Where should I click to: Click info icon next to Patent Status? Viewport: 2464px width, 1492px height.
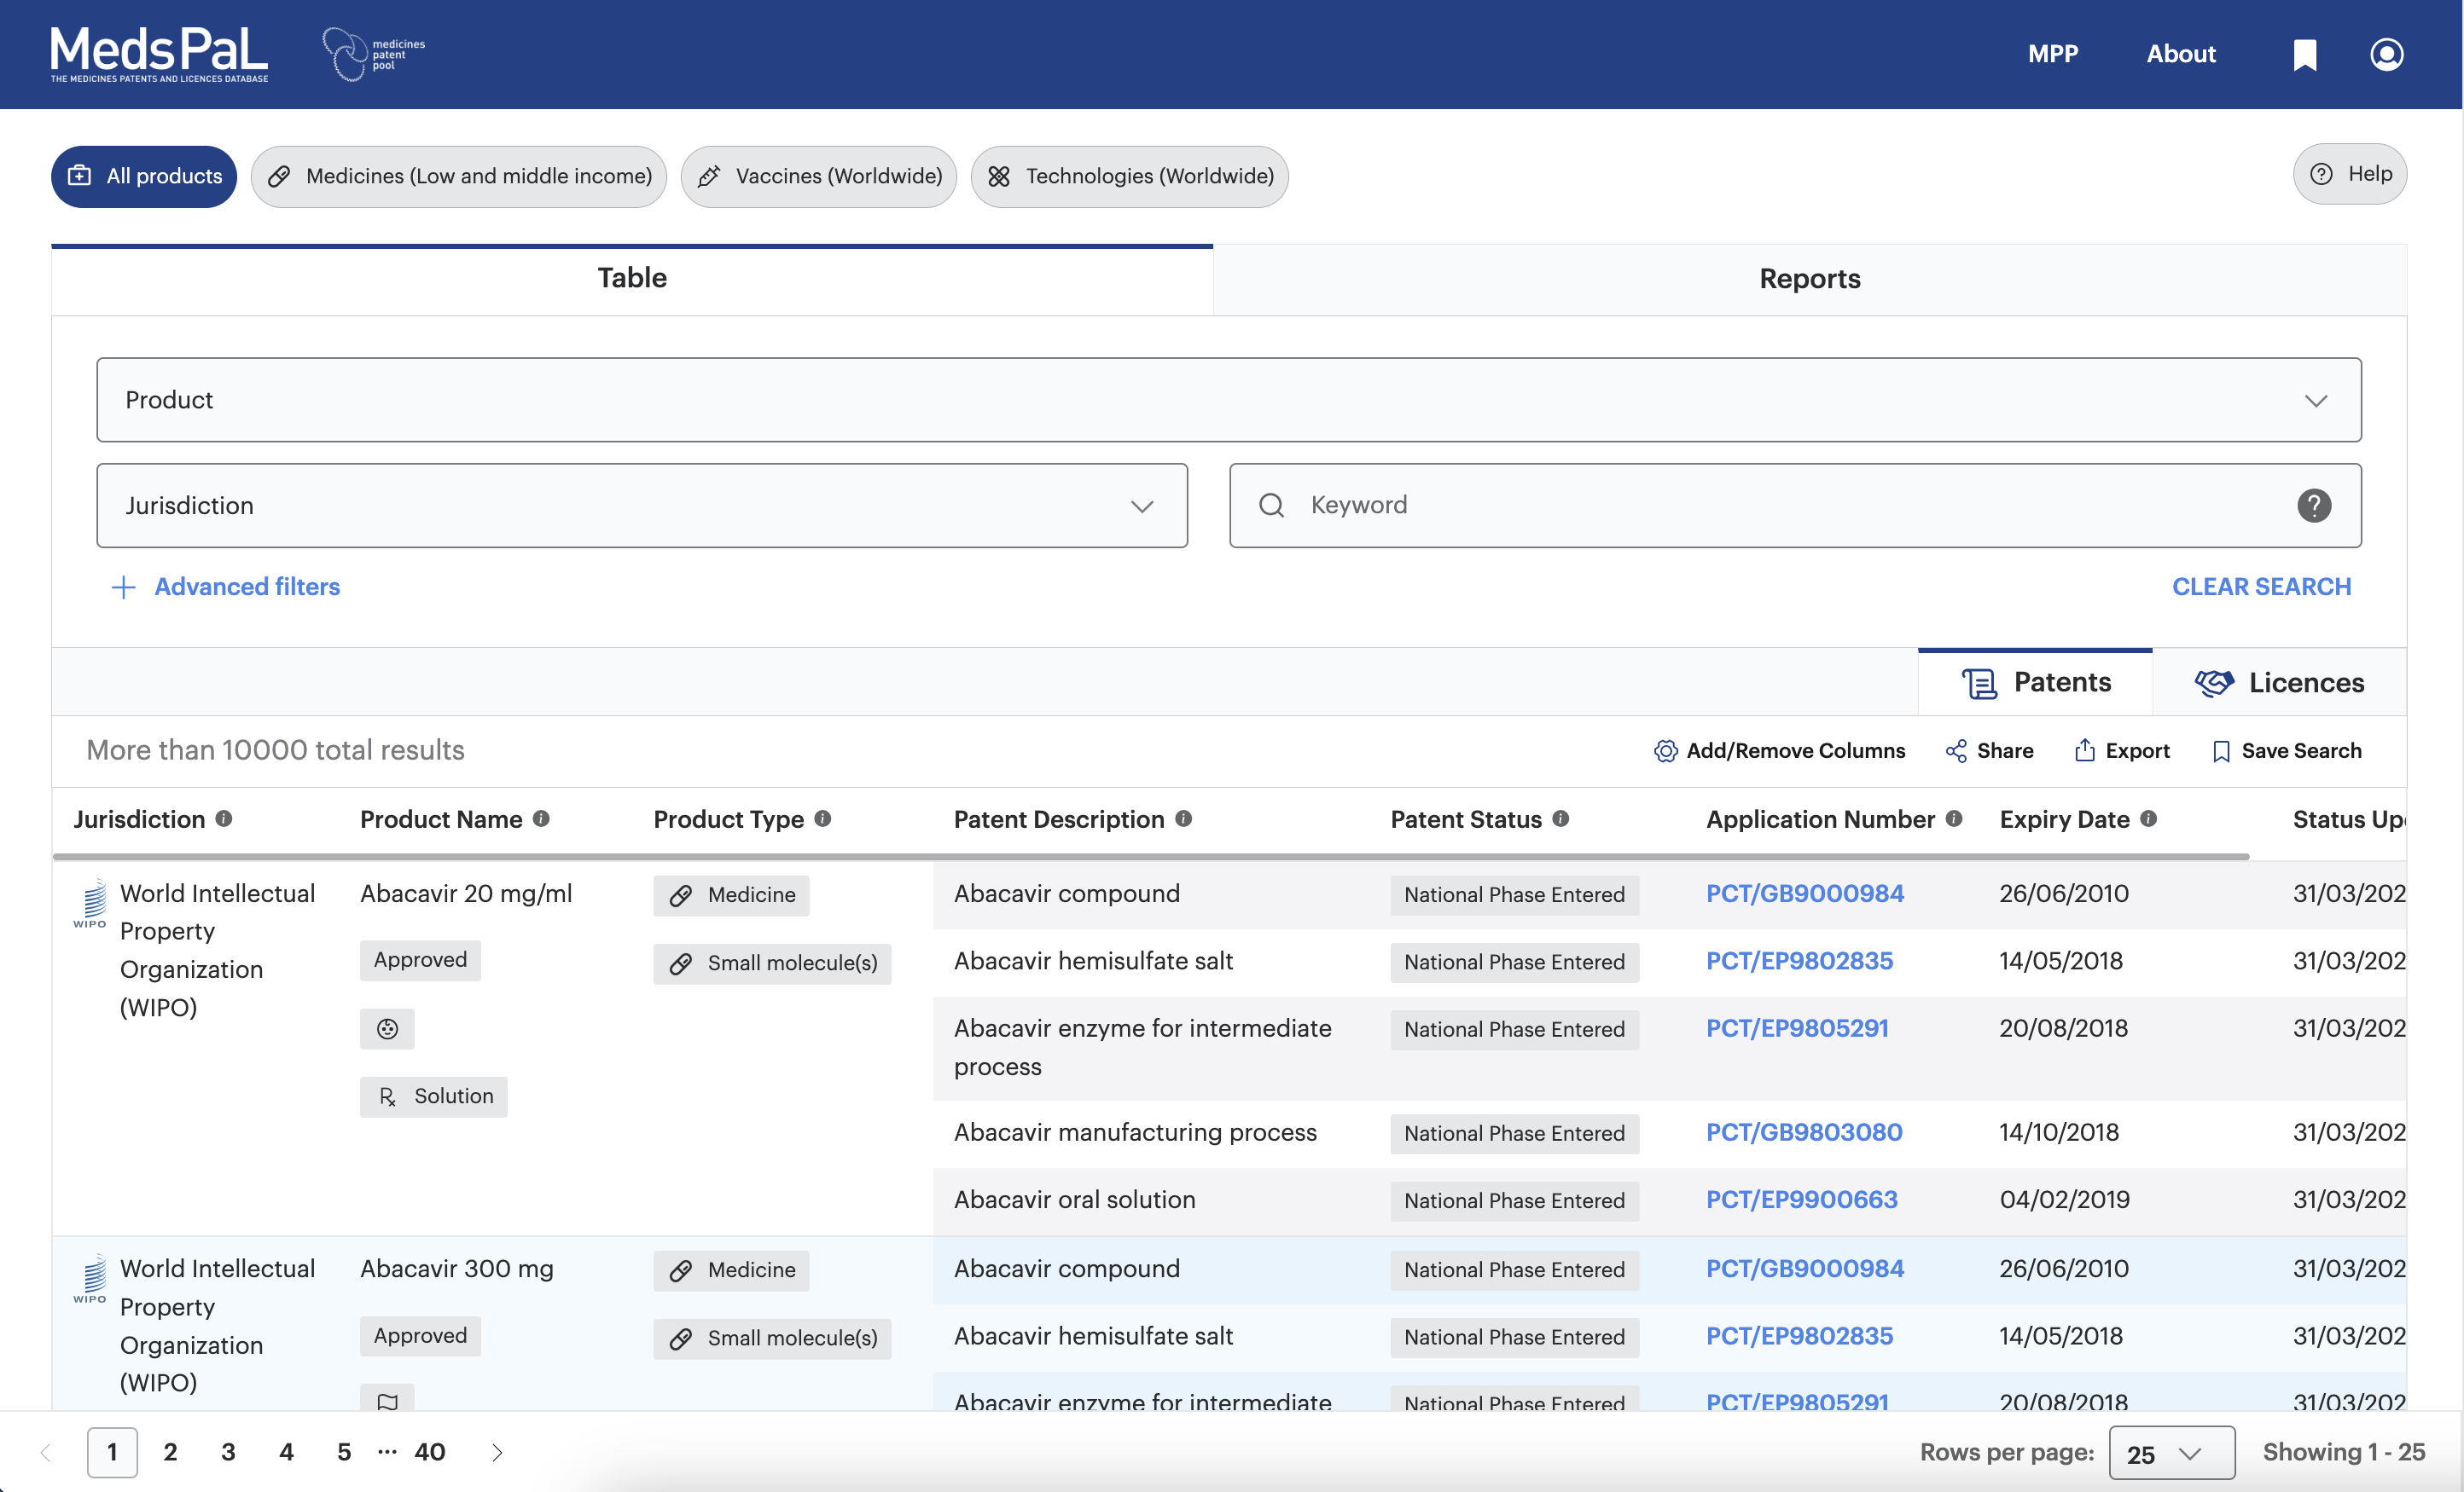coord(1560,818)
